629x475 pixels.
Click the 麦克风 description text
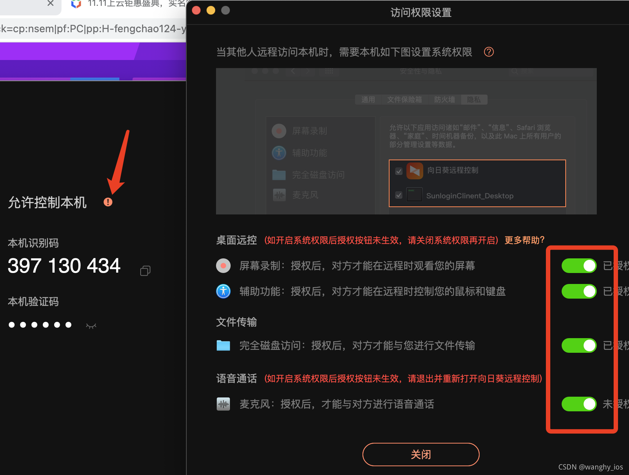click(x=337, y=404)
